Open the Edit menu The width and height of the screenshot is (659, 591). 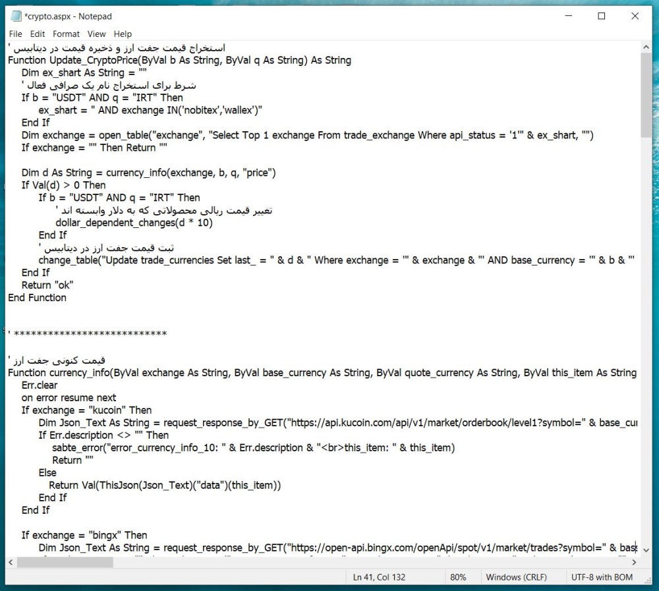pos(38,34)
